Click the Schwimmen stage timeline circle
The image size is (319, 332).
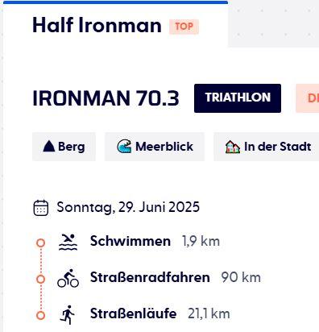(x=40, y=243)
